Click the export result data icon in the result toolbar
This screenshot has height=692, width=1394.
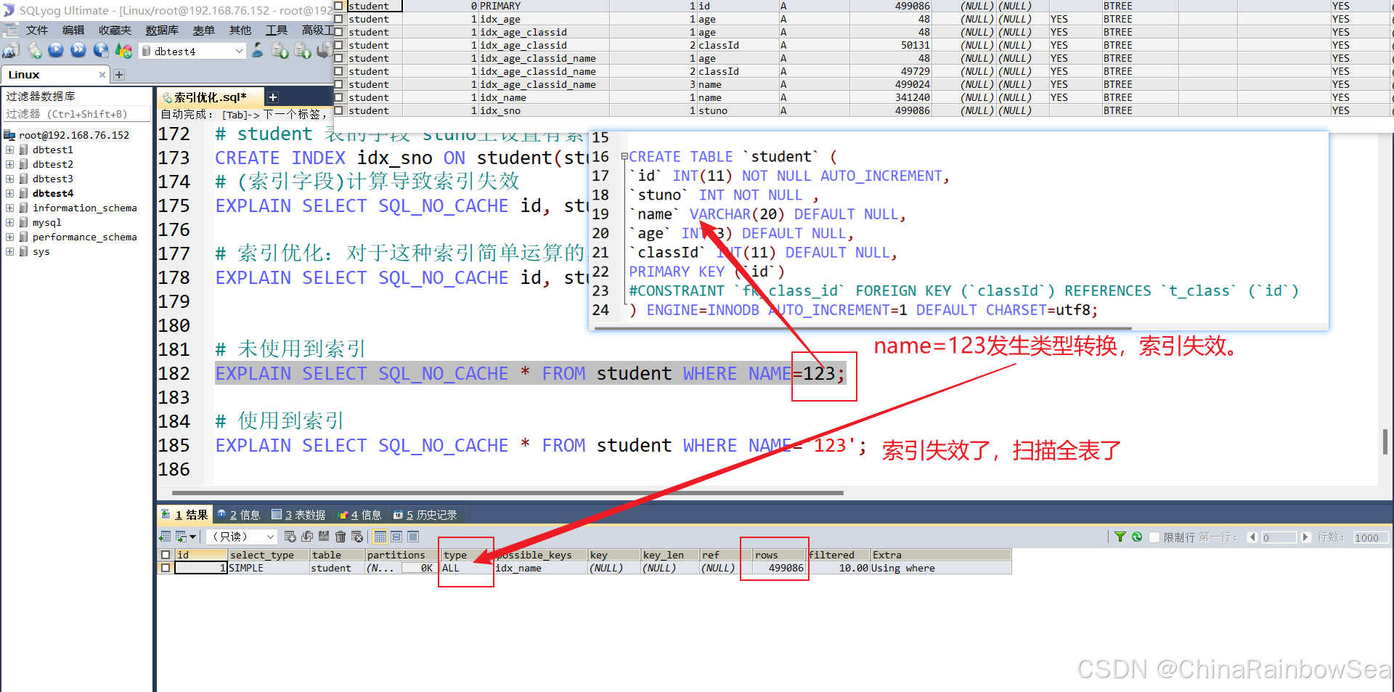[x=165, y=537]
